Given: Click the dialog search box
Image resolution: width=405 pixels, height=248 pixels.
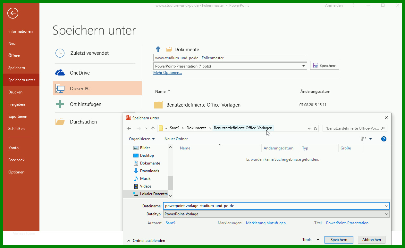Looking at the screenshot, I should coord(355,128).
